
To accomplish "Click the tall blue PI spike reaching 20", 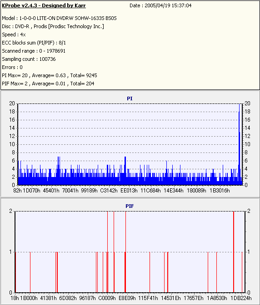I will (x=240, y=144).
